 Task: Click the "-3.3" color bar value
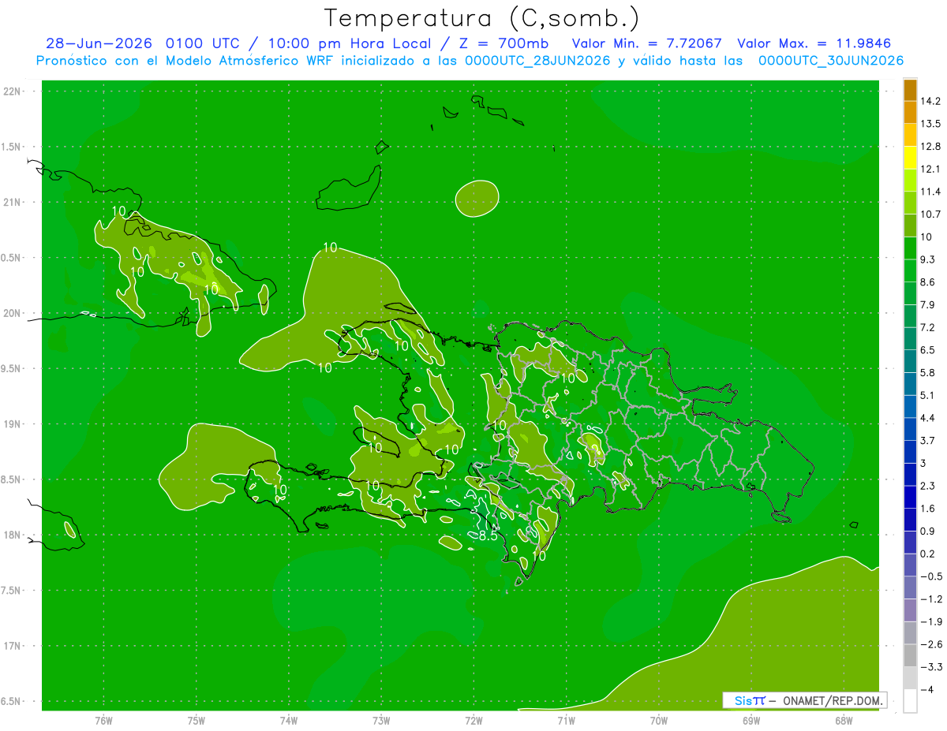click(x=932, y=668)
